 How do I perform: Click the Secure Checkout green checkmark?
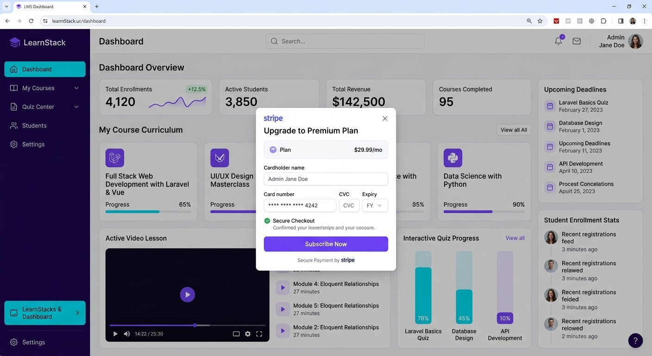267,221
